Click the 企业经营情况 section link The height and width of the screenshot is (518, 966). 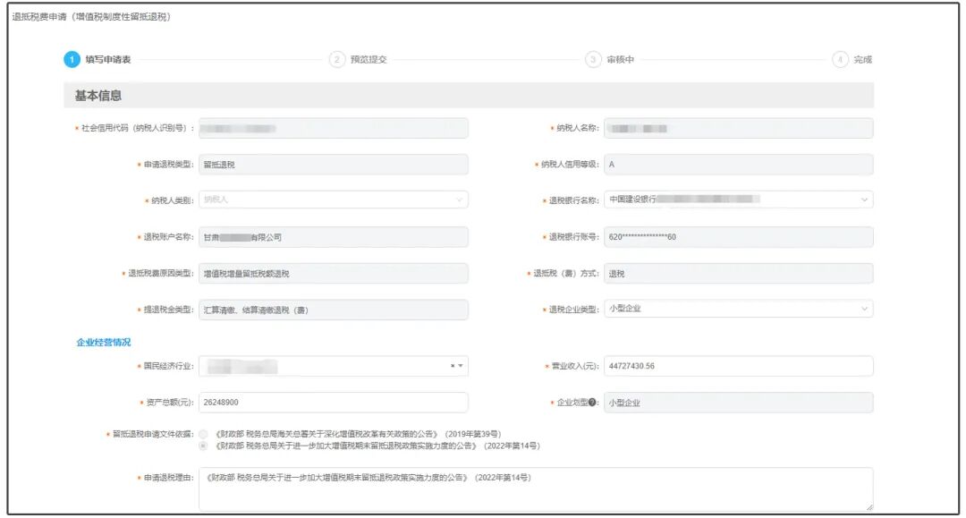[x=103, y=342]
